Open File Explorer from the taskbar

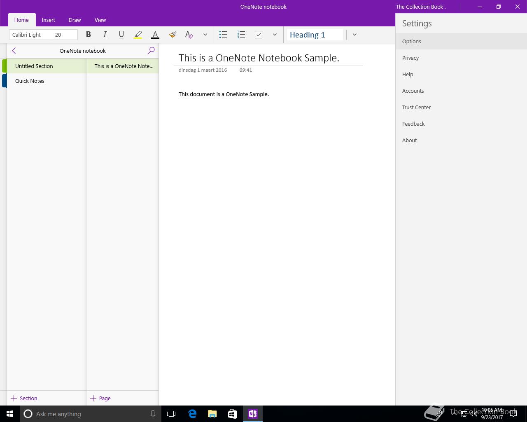point(212,414)
